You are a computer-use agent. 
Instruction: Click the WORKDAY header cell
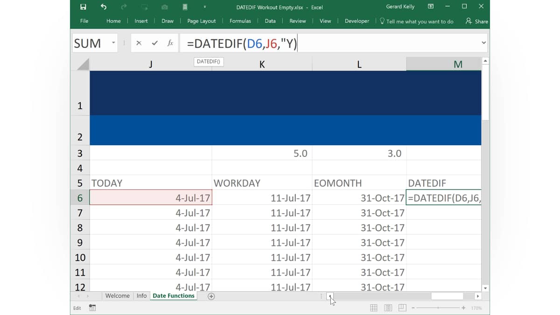[262, 183]
